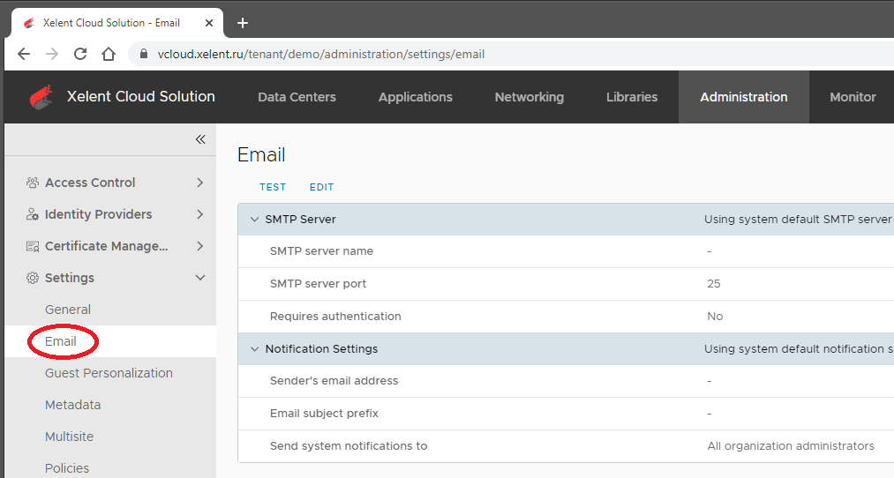
Task: Close the Xelent Cloud Solution tab
Action: (x=208, y=23)
